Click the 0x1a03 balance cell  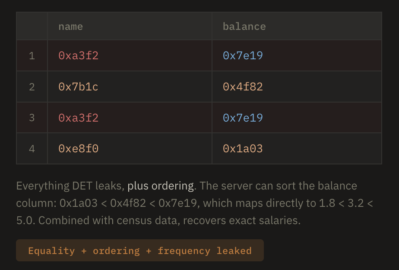click(x=243, y=149)
